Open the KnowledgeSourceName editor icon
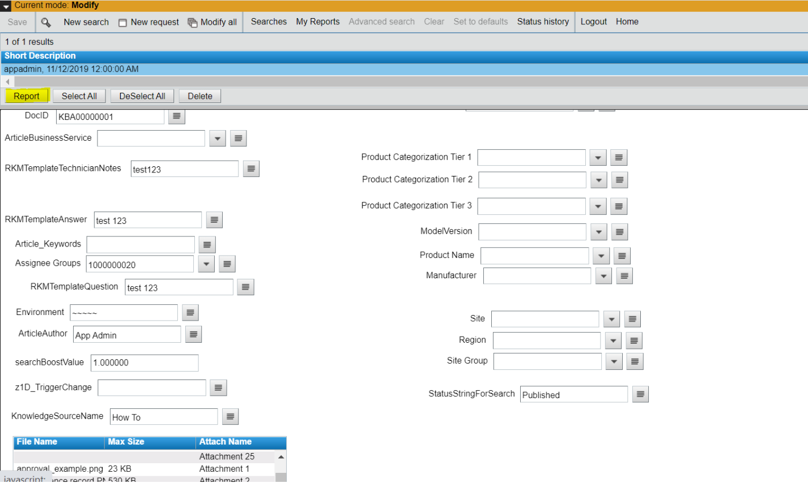Viewport: 808px width, 483px height. click(x=230, y=416)
